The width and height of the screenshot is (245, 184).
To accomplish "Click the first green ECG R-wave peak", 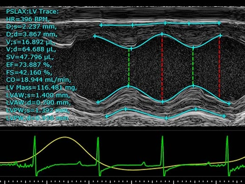I will pos(35,136).
